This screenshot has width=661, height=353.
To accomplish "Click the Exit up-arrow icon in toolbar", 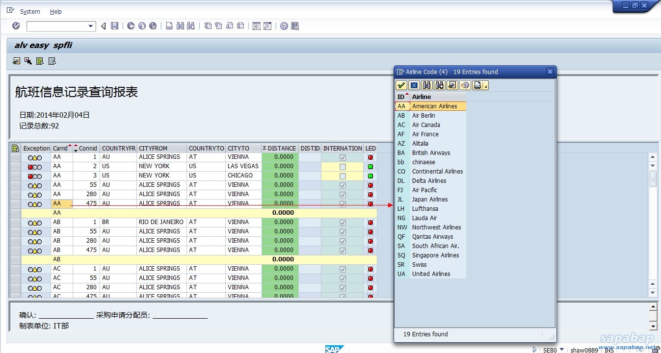I will [142, 26].
